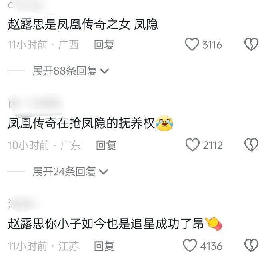Click the chevron next to 展开24条回复

click(x=103, y=172)
